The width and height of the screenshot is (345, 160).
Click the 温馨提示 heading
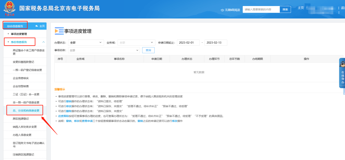click(x=60, y=89)
